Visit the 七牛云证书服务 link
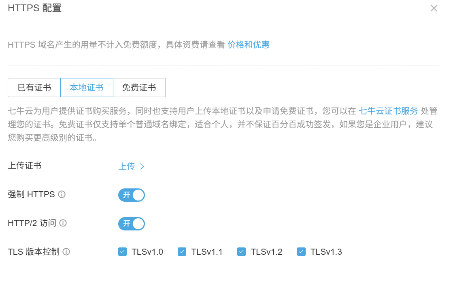Image resolution: width=451 pixels, height=302 pixels. coord(388,111)
